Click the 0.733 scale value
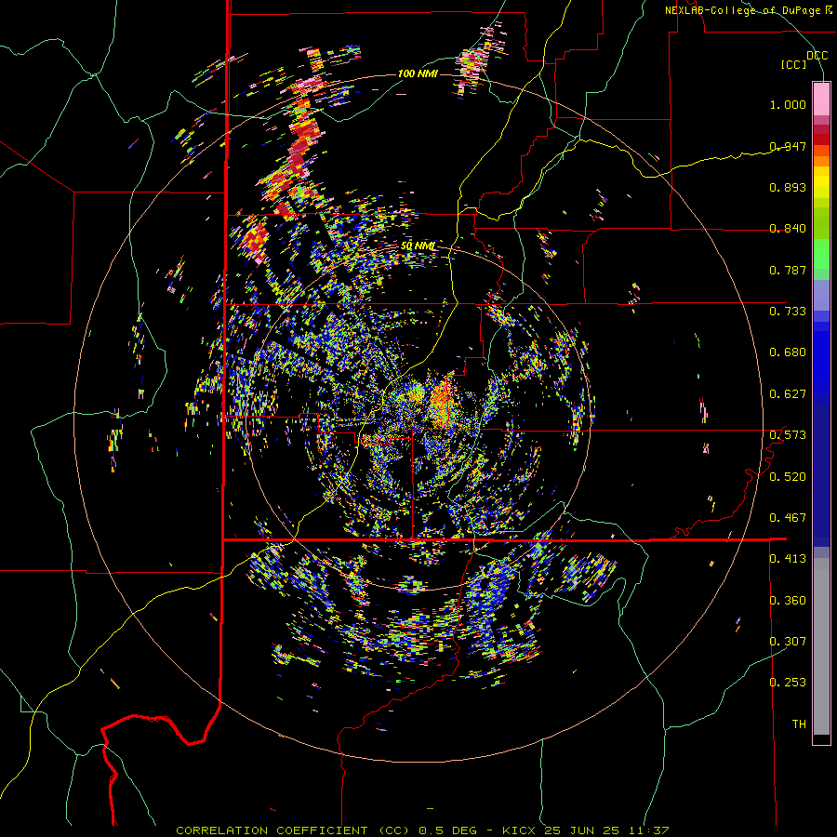The height and width of the screenshot is (837, 837). click(788, 311)
